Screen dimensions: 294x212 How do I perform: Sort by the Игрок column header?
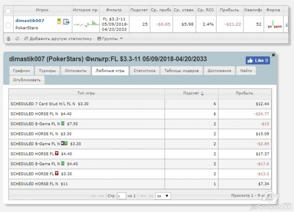click(42, 10)
